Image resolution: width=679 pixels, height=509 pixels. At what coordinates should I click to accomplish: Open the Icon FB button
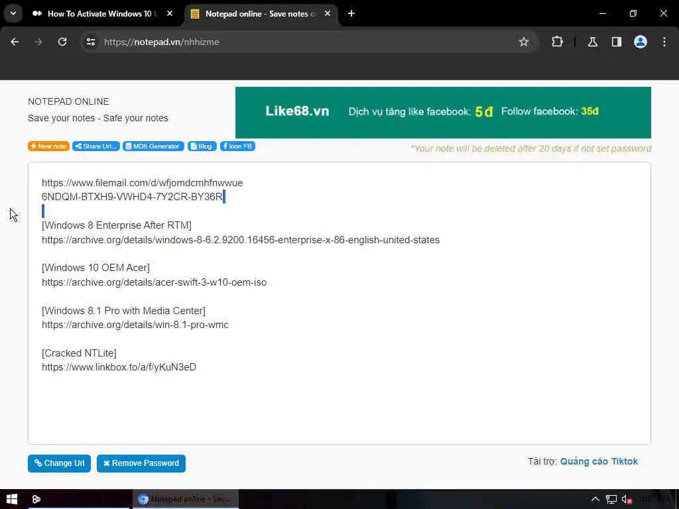tap(238, 146)
